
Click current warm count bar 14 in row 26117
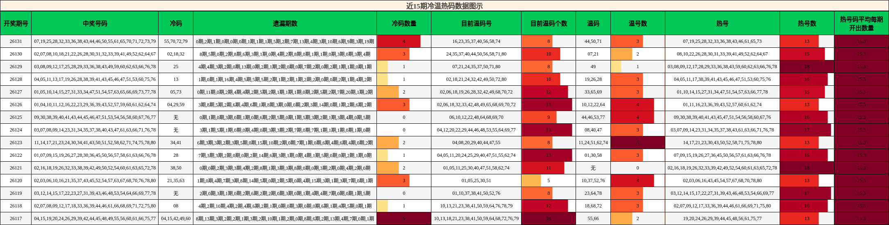coord(549,218)
